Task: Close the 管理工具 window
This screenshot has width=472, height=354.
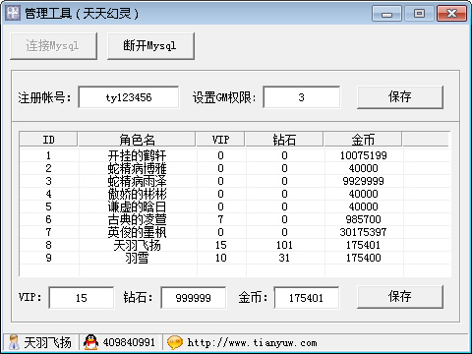Action: 451,14
